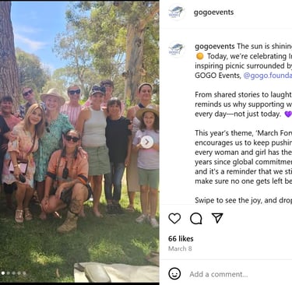Advance to the next photo with chevron arrow

point(147,142)
